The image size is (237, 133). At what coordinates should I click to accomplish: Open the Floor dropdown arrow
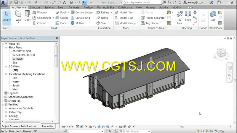point(69,23)
